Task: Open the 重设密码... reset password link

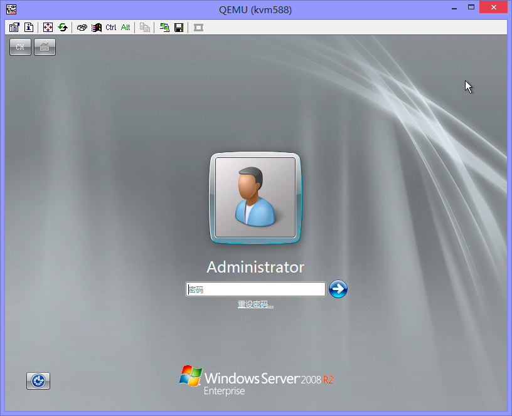Action: pos(255,304)
